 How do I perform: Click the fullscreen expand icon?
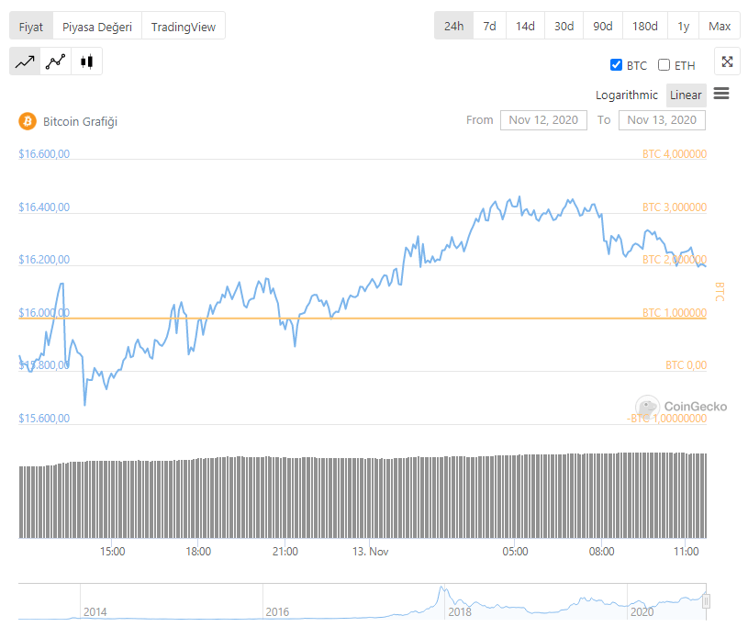point(727,62)
